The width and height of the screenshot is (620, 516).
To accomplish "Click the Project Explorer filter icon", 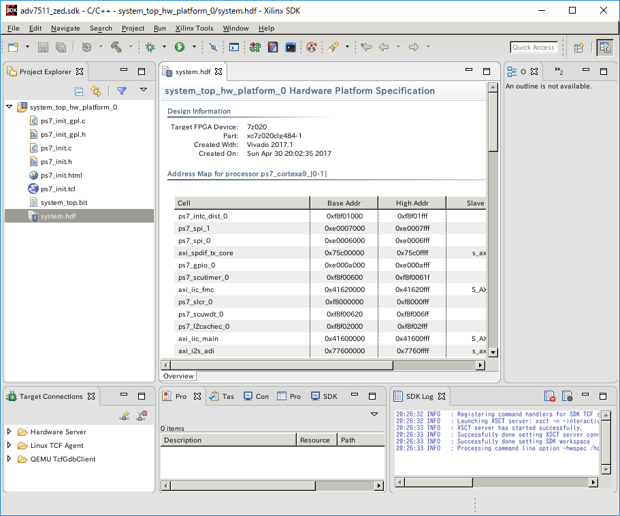I will pyautogui.click(x=122, y=91).
